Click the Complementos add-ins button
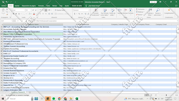Viewport: 179px width, 101px height. [x=169, y=11]
